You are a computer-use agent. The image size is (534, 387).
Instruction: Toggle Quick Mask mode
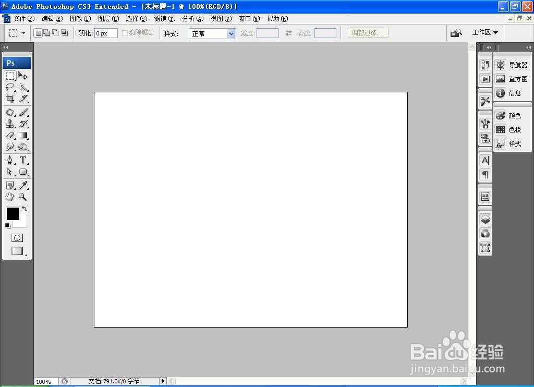tap(17, 238)
